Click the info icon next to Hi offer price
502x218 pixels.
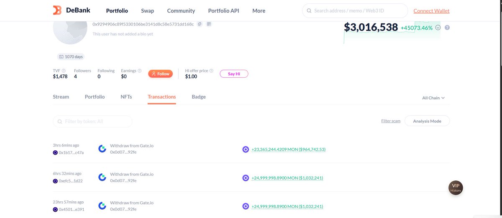coord(211,71)
